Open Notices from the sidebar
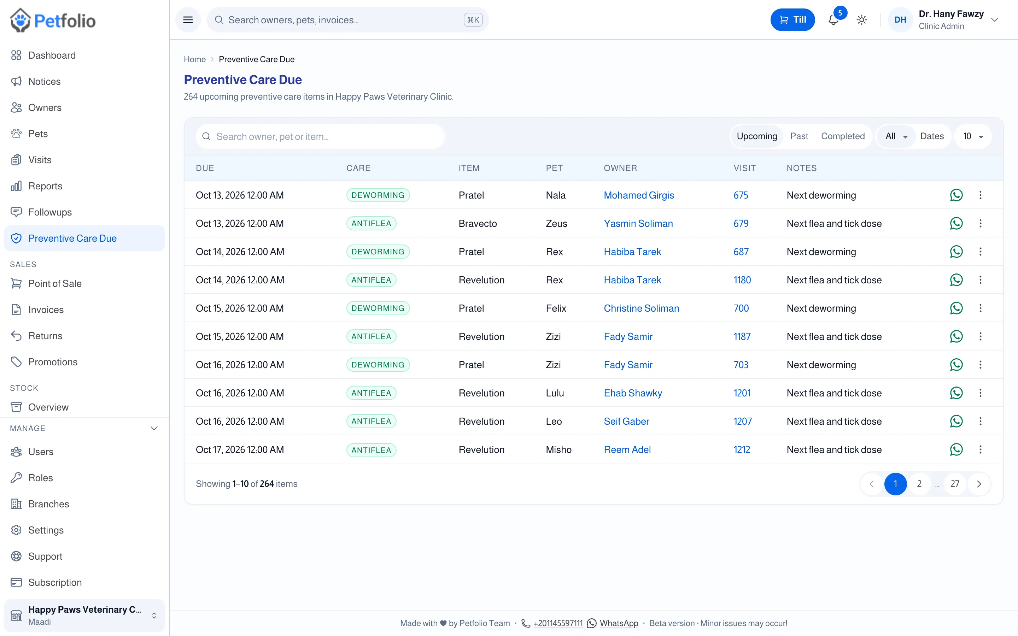The width and height of the screenshot is (1018, 636). (84, 81)
